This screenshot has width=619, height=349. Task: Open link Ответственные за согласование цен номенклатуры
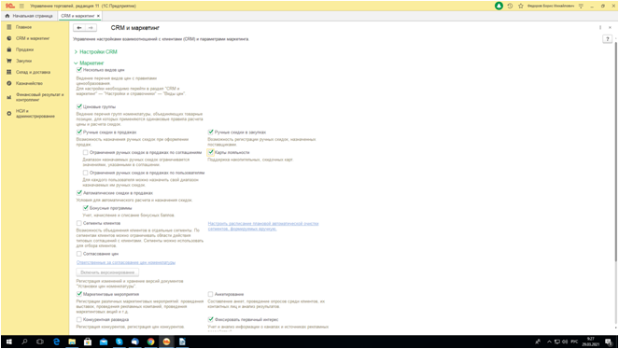[x=126, y=262]
